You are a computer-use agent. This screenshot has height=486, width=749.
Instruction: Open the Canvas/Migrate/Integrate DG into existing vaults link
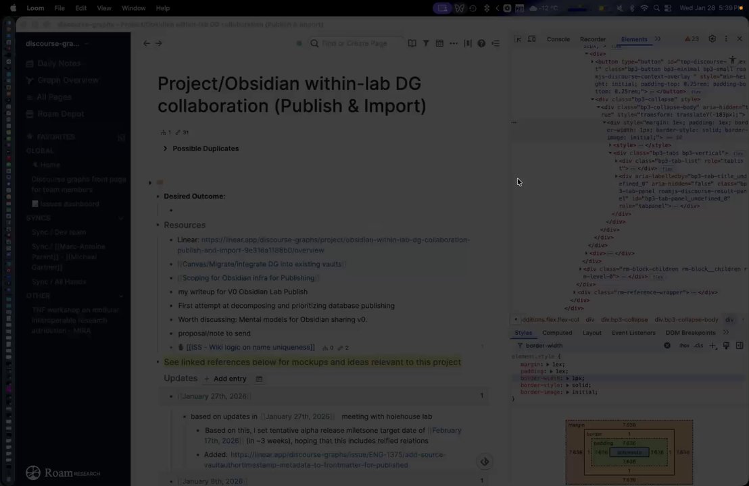pyautogui.click(x=262, y=264)
